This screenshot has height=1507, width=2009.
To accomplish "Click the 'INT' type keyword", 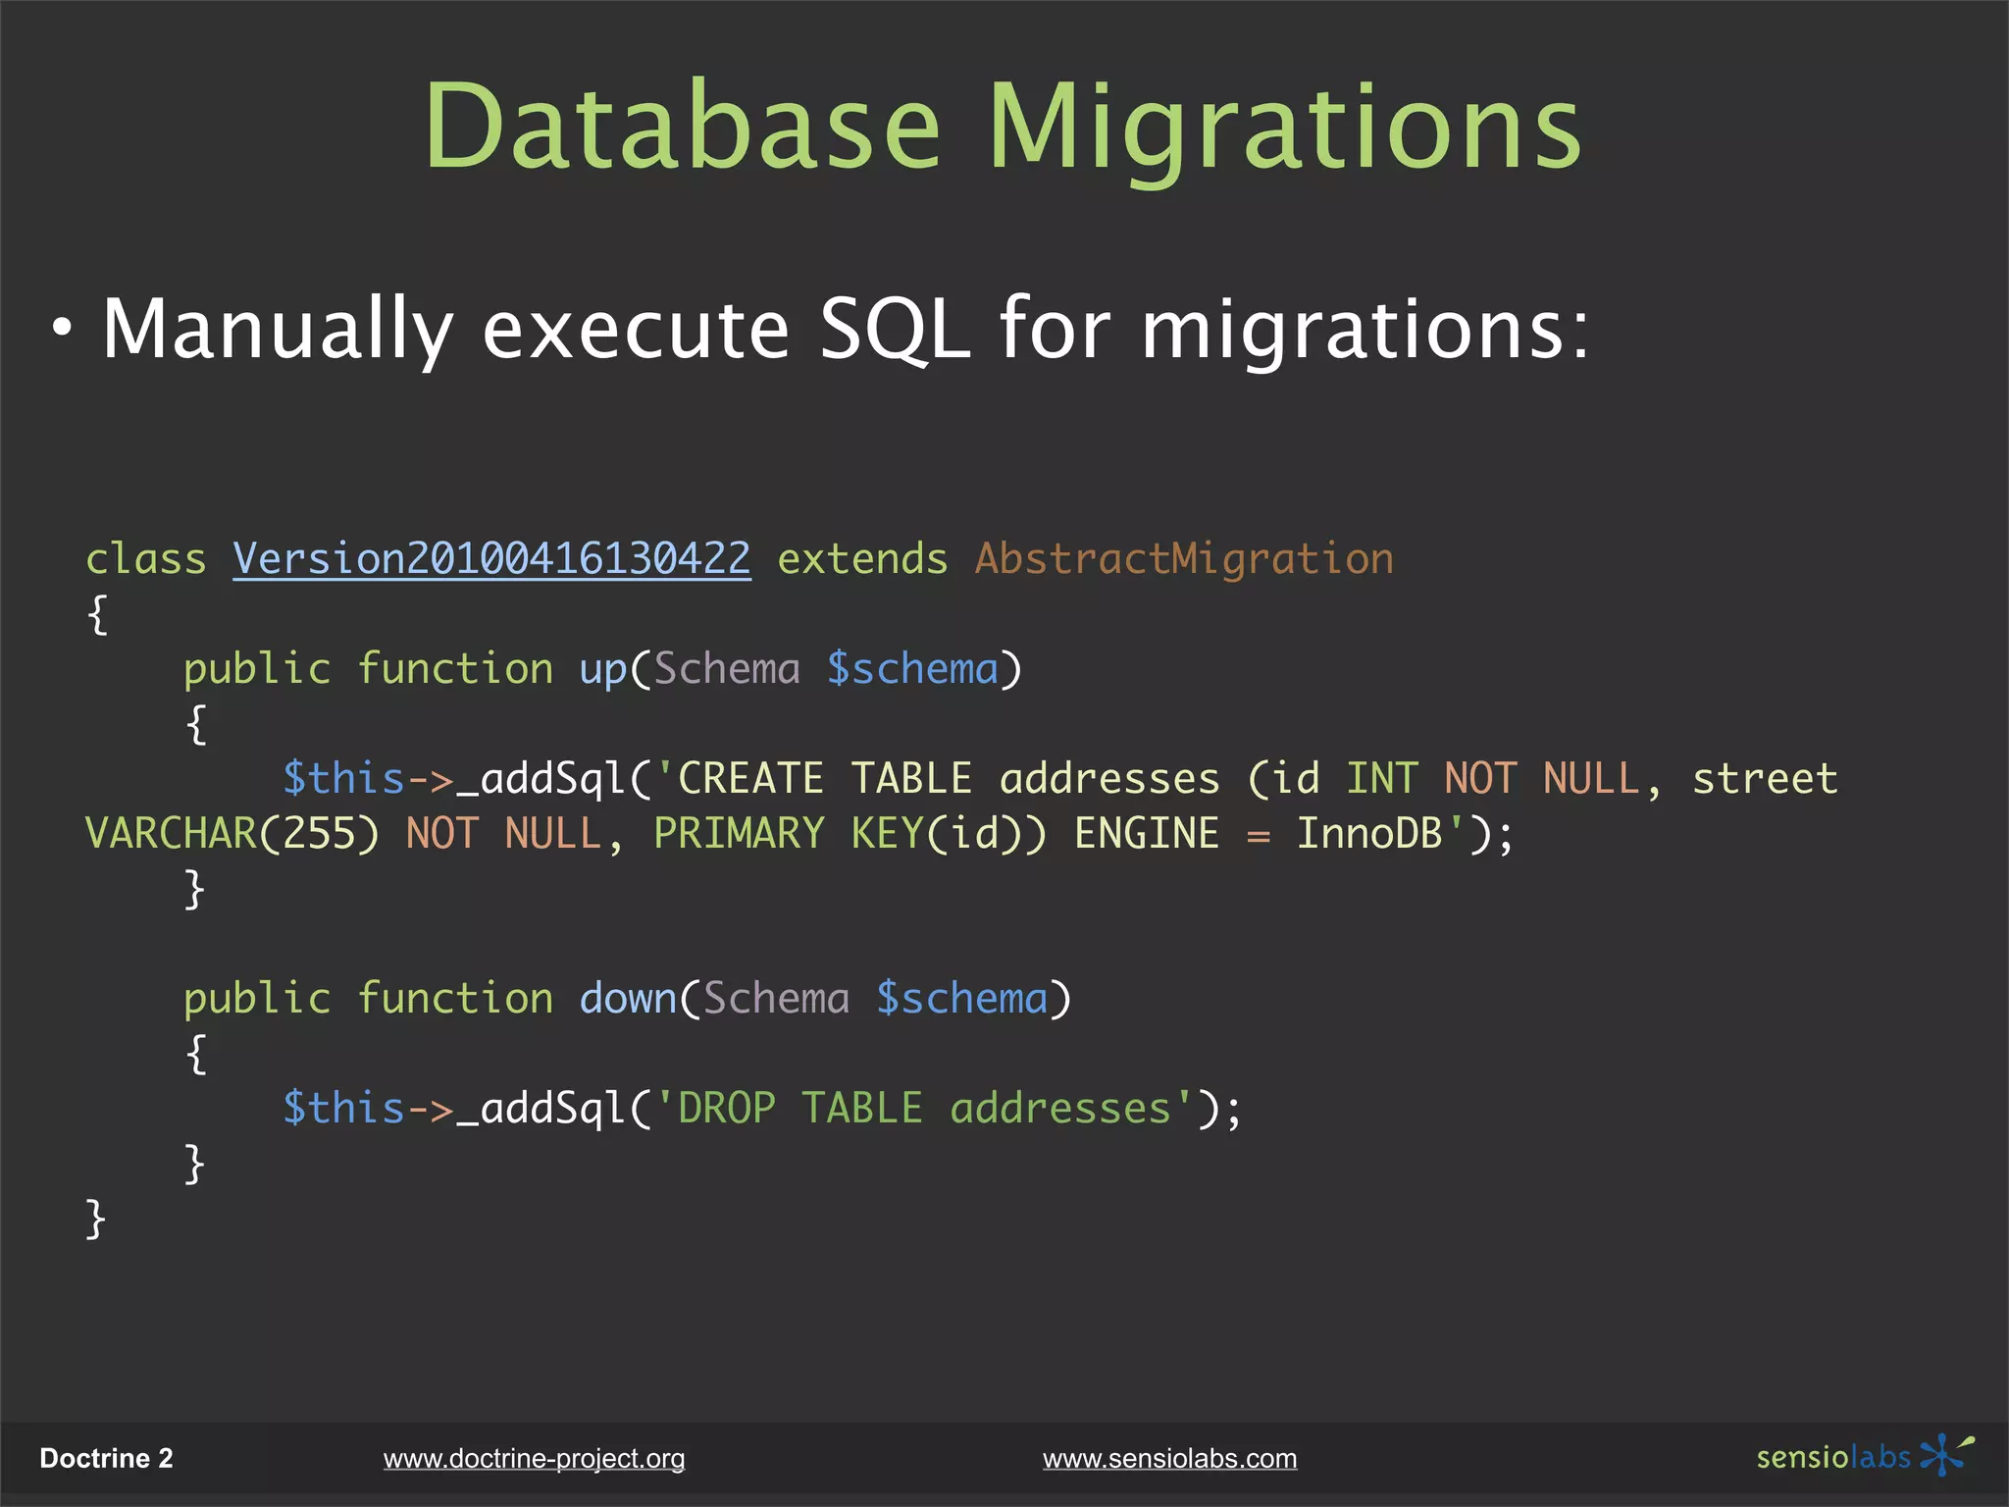I will point(1381,779).
